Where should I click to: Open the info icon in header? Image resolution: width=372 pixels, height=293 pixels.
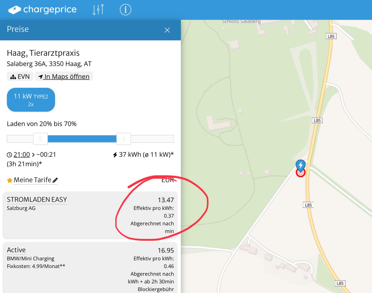(126, 10)
